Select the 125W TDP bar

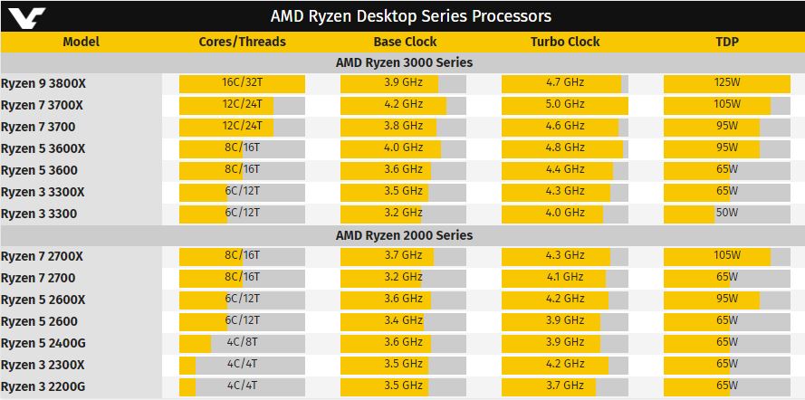(x=727, y=84)
